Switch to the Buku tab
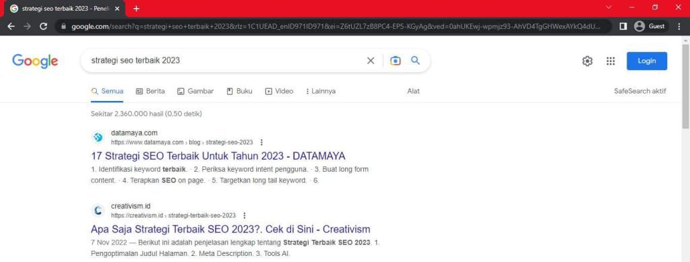 239,92
